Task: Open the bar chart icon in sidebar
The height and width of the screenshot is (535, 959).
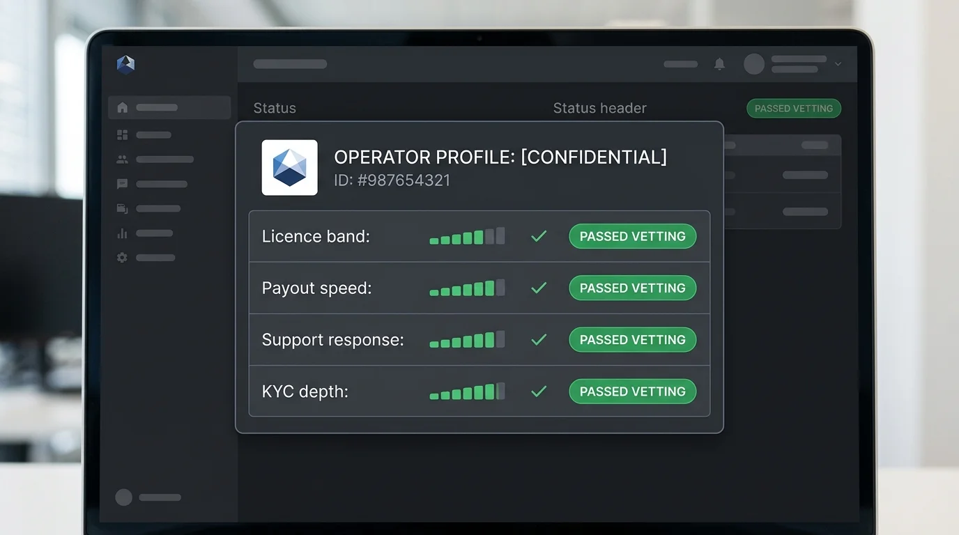Action: 123,233
